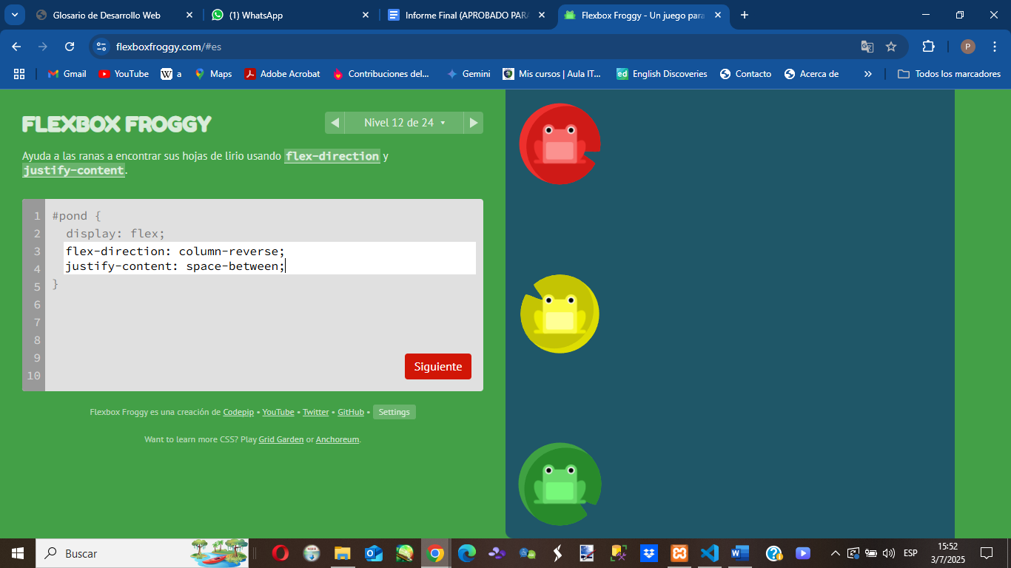The width and height of the screenshot is (1011, 568).
Task: Open the Extensions puzzle icon
Action: pyautogui.click(x=928, y=47)
